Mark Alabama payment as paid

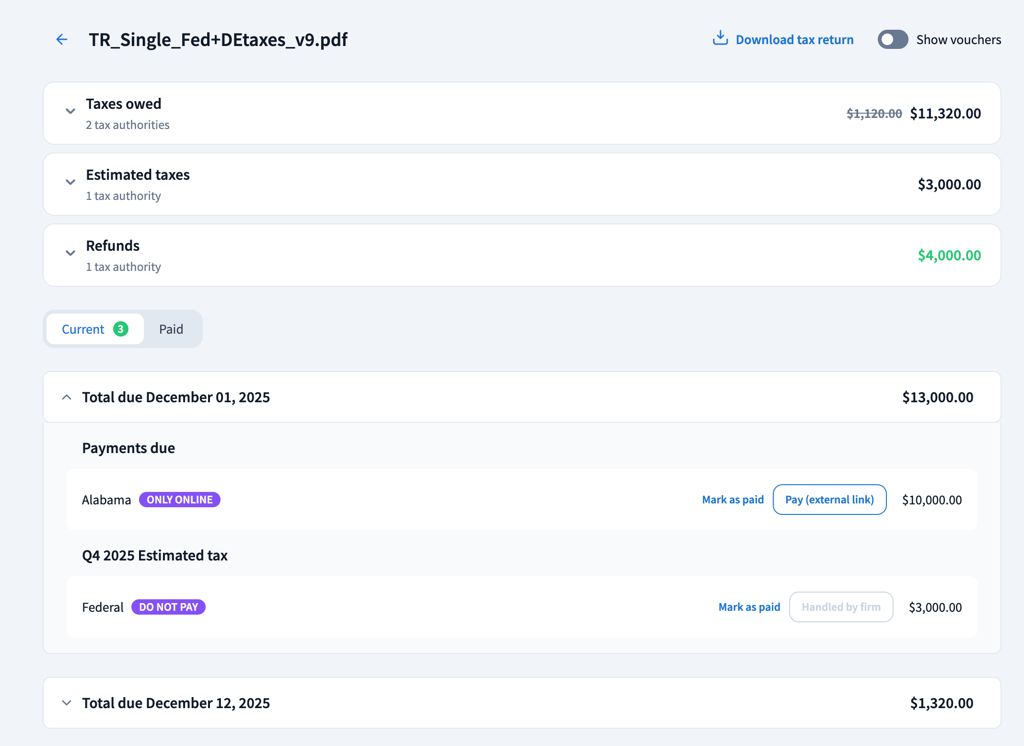(x=733, y=500)
